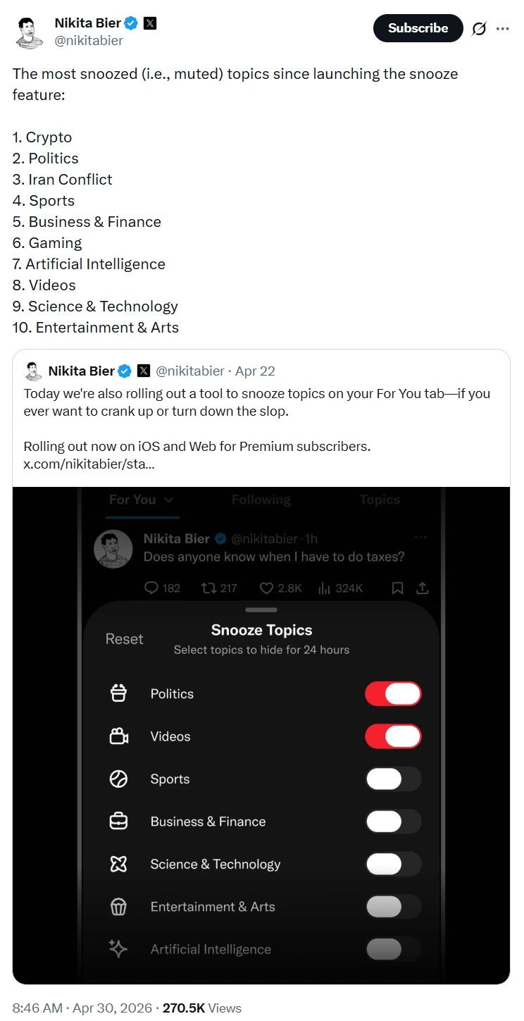The width and height of the screenshot is (524, 1021).
Task: Open Grok analysis of the post
Action: click(x=478, y=28)
